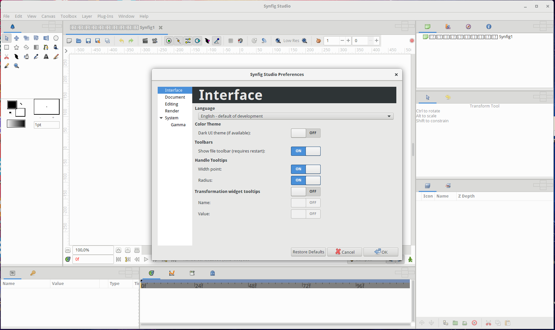Select Gamma under System

click(178, 125)
